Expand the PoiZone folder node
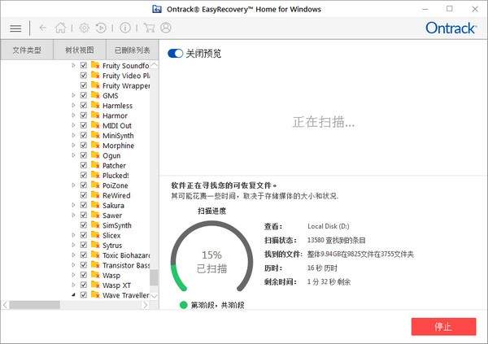 (x=73, y=185)
